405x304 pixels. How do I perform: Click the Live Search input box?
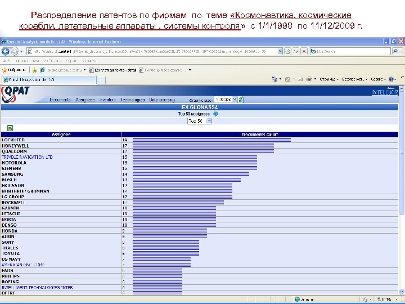tap(350, 51)
